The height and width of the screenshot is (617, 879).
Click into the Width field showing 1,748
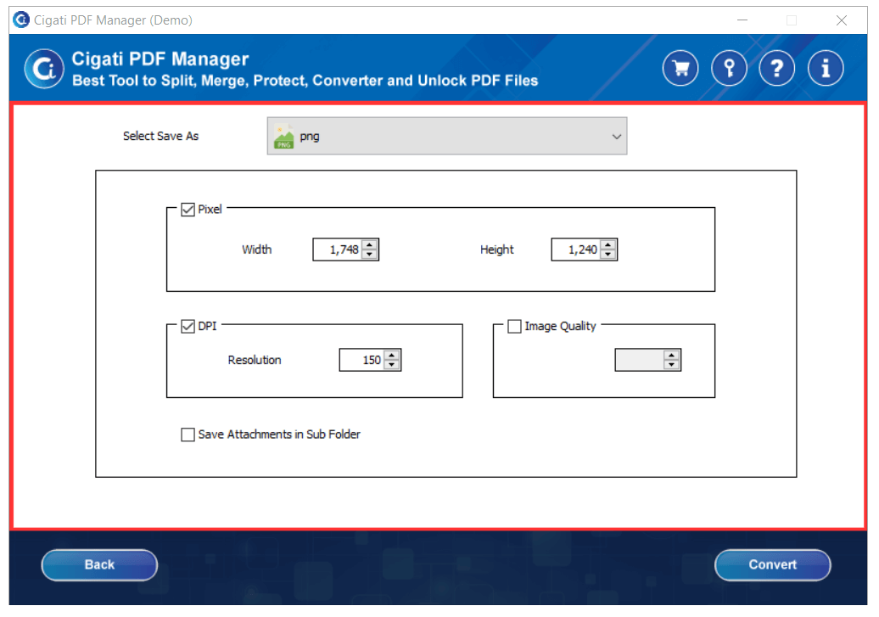(338, 250)
